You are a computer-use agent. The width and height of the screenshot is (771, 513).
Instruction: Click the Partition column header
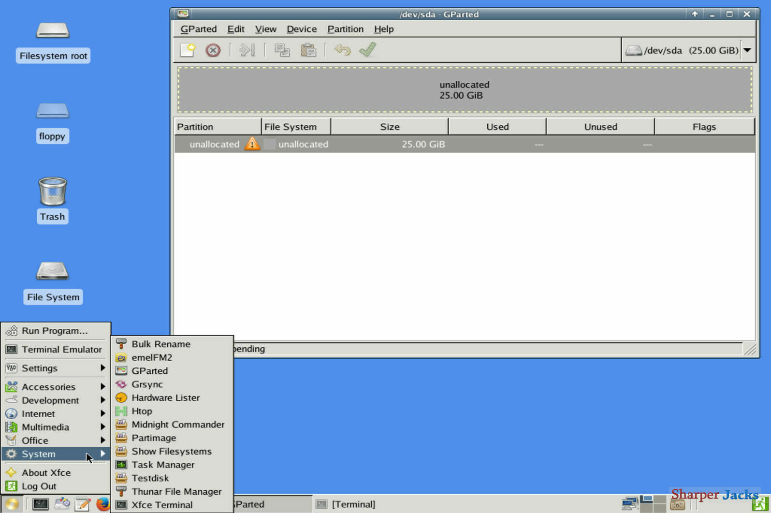pyautogui.click(x=218, y=127)
